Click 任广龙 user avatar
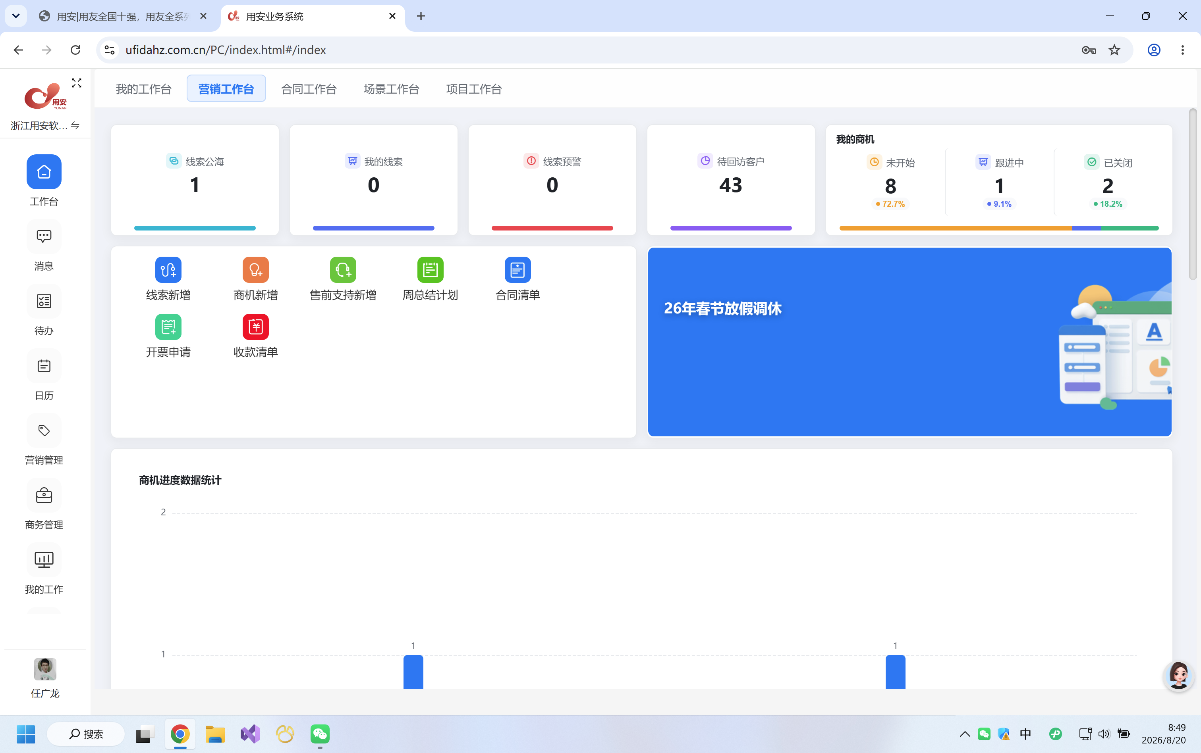 45,669
